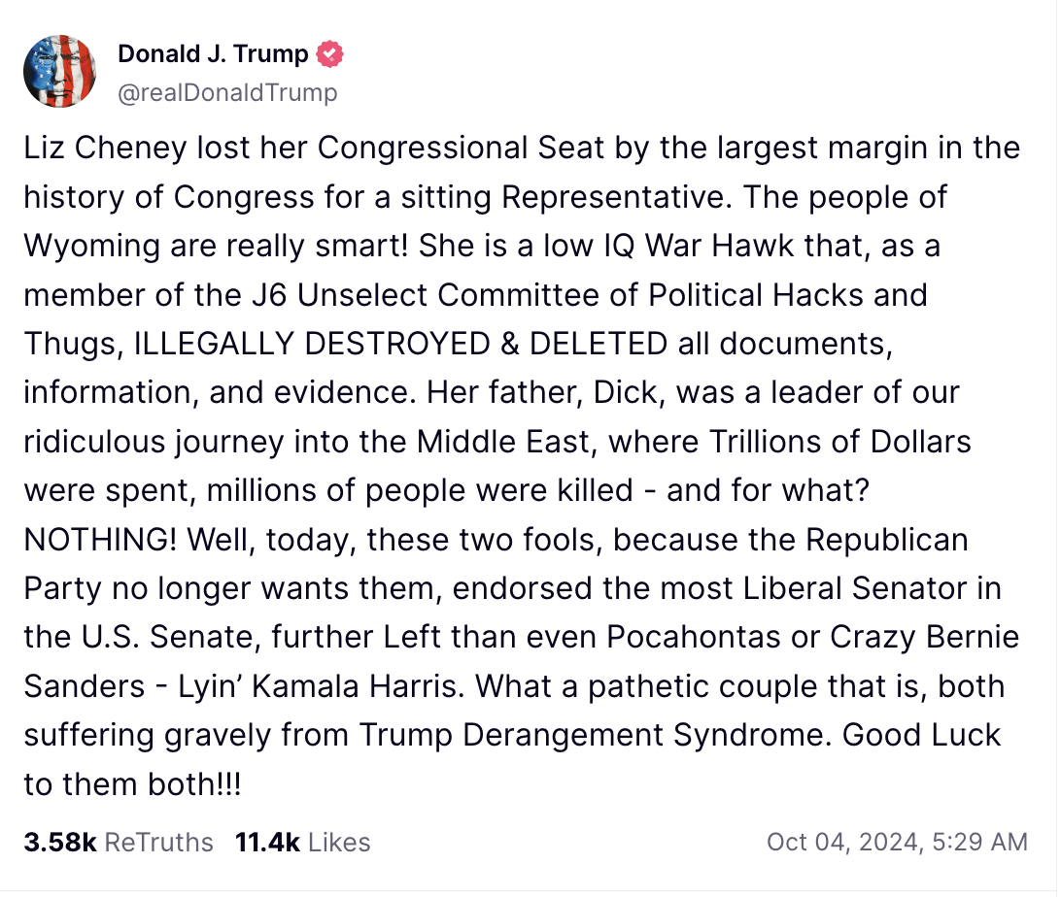Screen dimensions: 1061x897
Task: Click "ILLEGALLY DESTROYED & DELETED" in post
Action: coord(399,343)
